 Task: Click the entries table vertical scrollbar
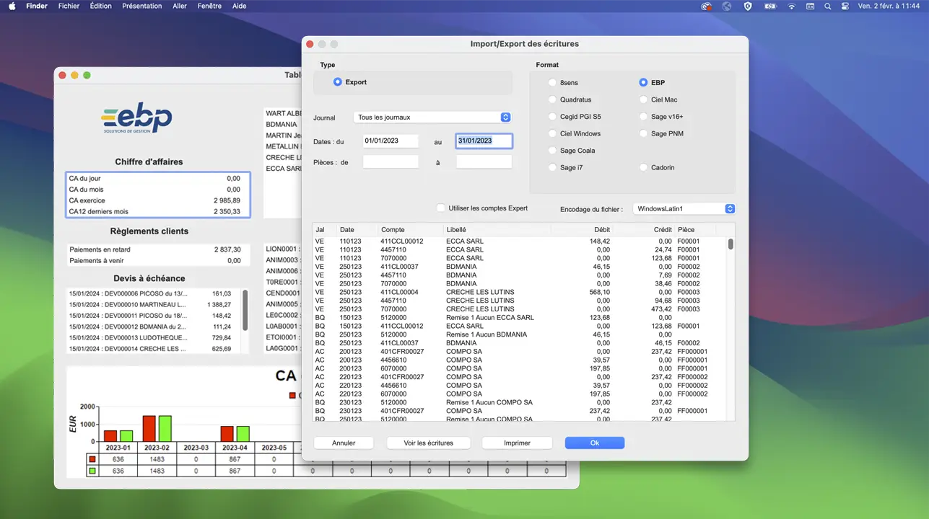pos(730,245)
